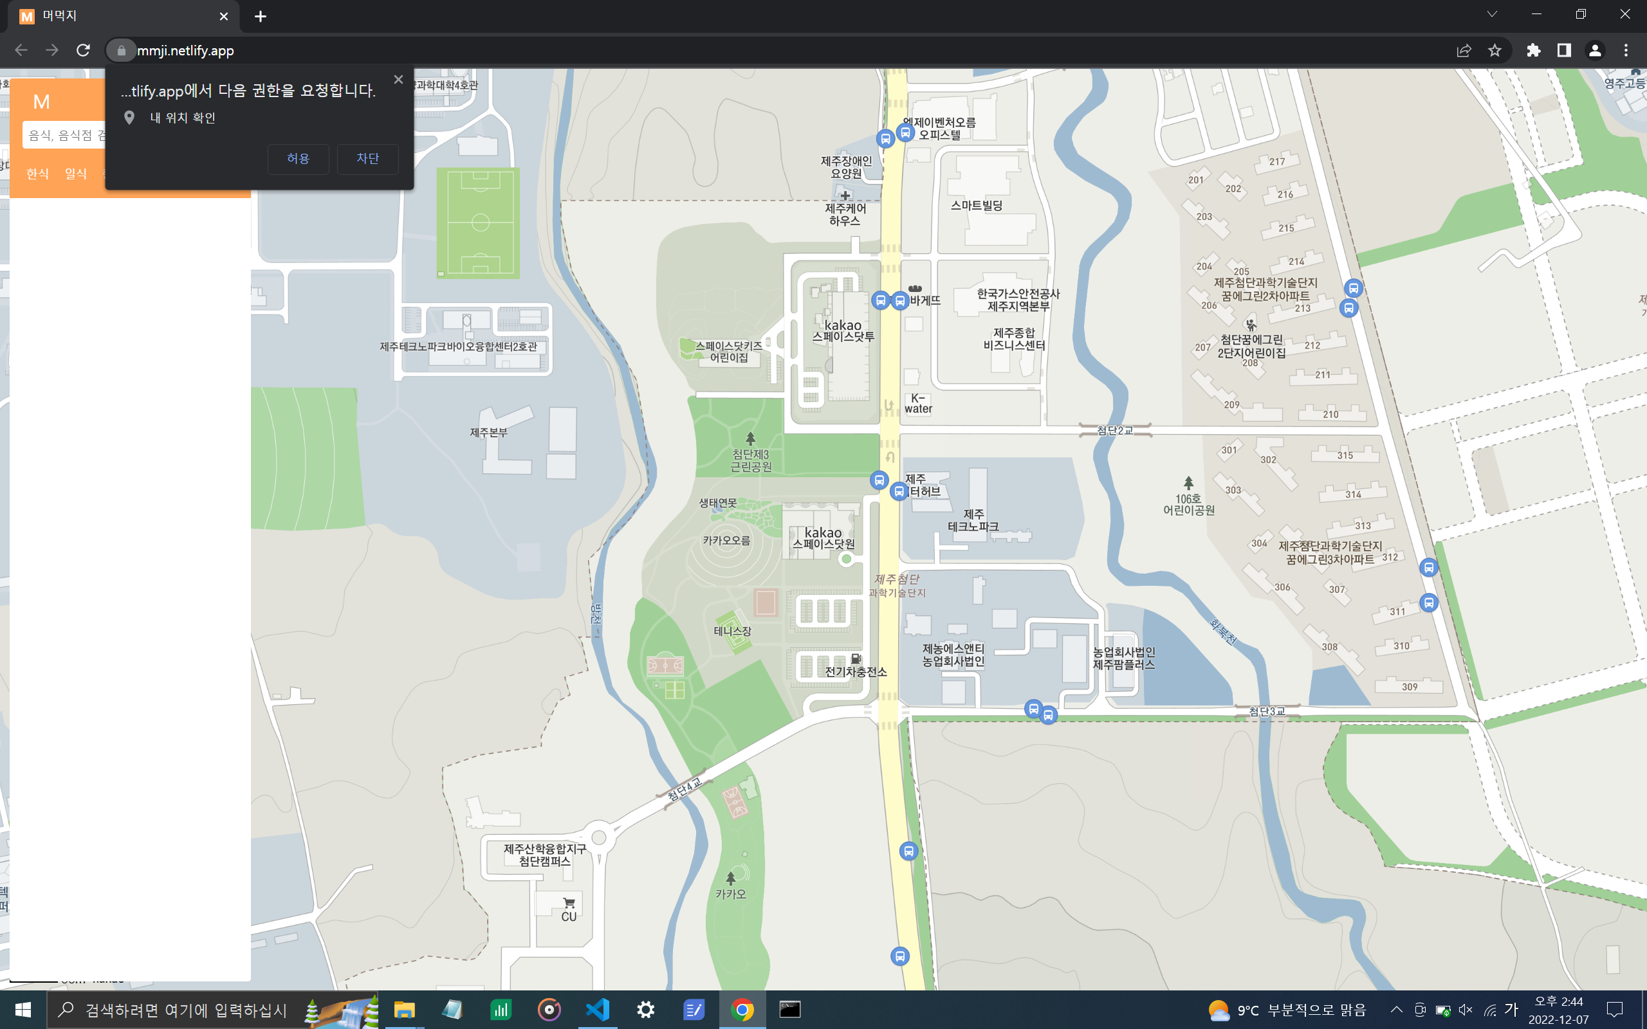The height and width of the screenshot is (1029, 1647).
Task: Select the 일식 food category tab
Action: pos(75,174)
